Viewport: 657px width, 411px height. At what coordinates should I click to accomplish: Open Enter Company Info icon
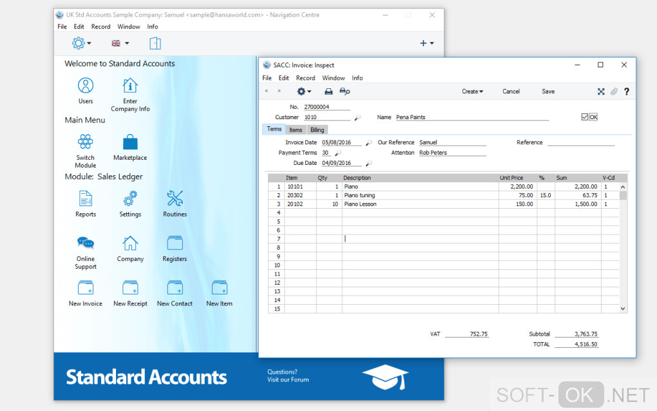click(x=130, y=86)
